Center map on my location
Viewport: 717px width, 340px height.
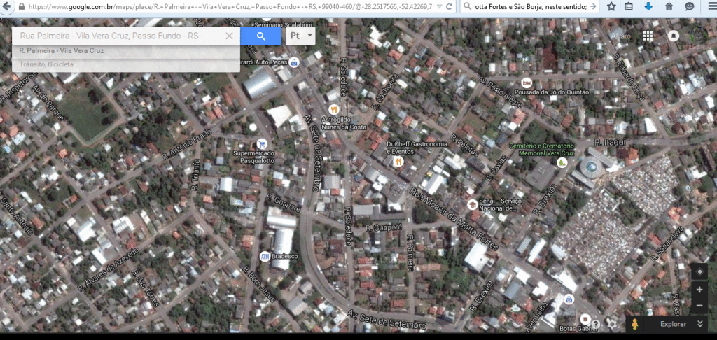coord(699,271)
